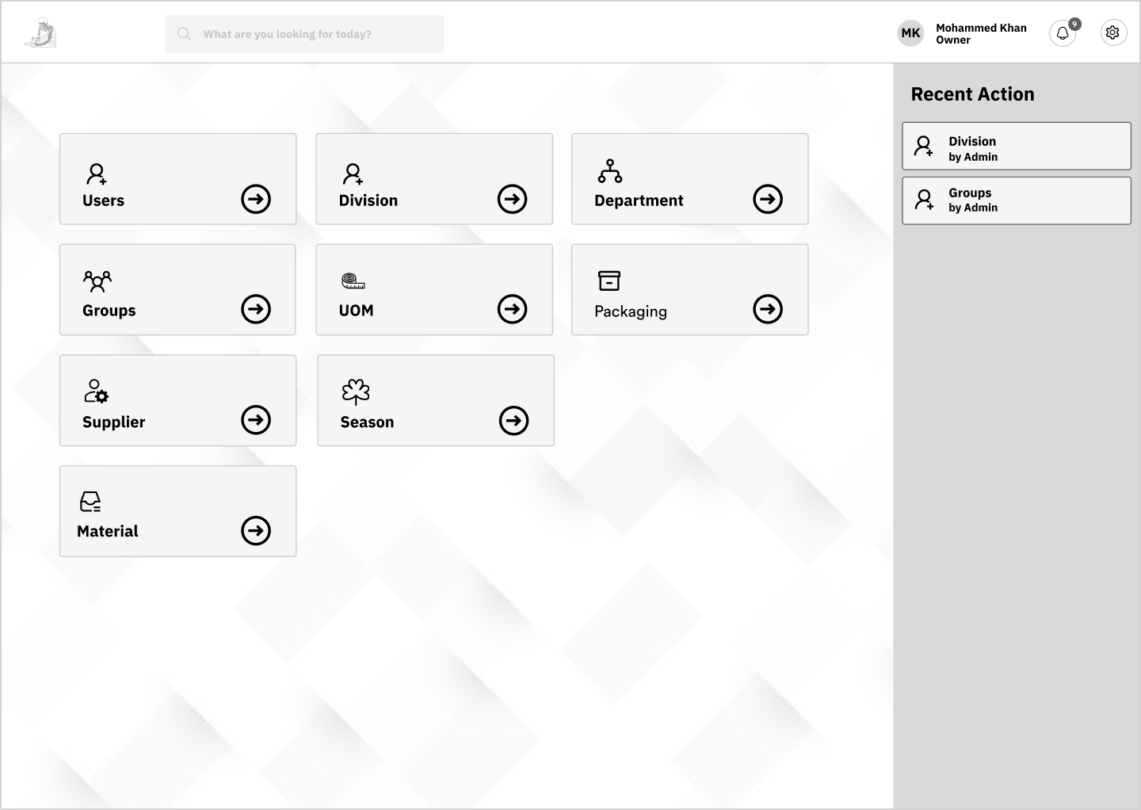Image resolution: width=1141 pixels, height=810 pixels.
Task: Open Material via circled arrow
Action: pos(256,531)
